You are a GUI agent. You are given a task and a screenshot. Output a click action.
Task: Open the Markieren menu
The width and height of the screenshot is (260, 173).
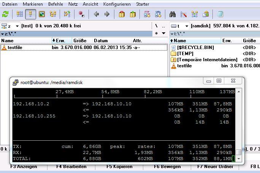pos(33,4)
